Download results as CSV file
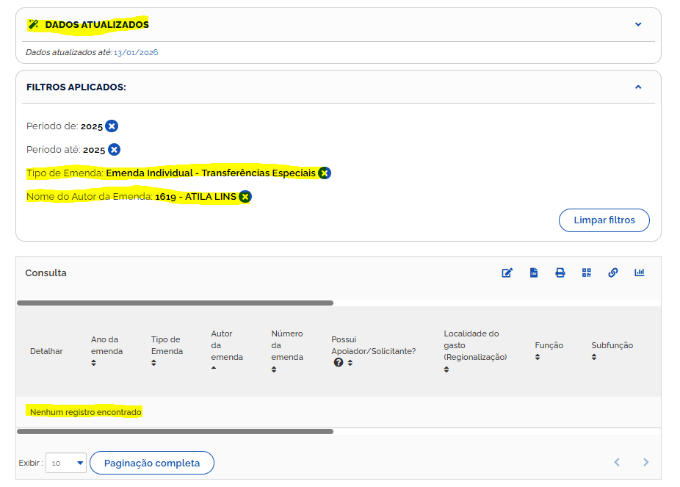The width and height of the screenshot is (680, 487). tap(534, 273)
